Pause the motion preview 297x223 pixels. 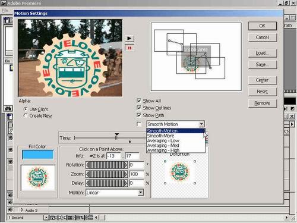(x=129, y=48)
